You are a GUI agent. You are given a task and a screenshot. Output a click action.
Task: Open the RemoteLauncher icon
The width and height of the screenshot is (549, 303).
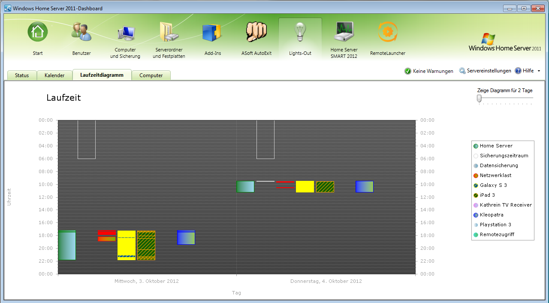pos(387,33)
